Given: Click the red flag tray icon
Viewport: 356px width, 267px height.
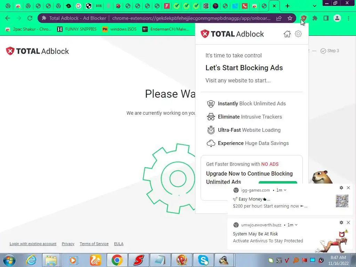Looking at the screenshot, I should click(x=304, y=260).
